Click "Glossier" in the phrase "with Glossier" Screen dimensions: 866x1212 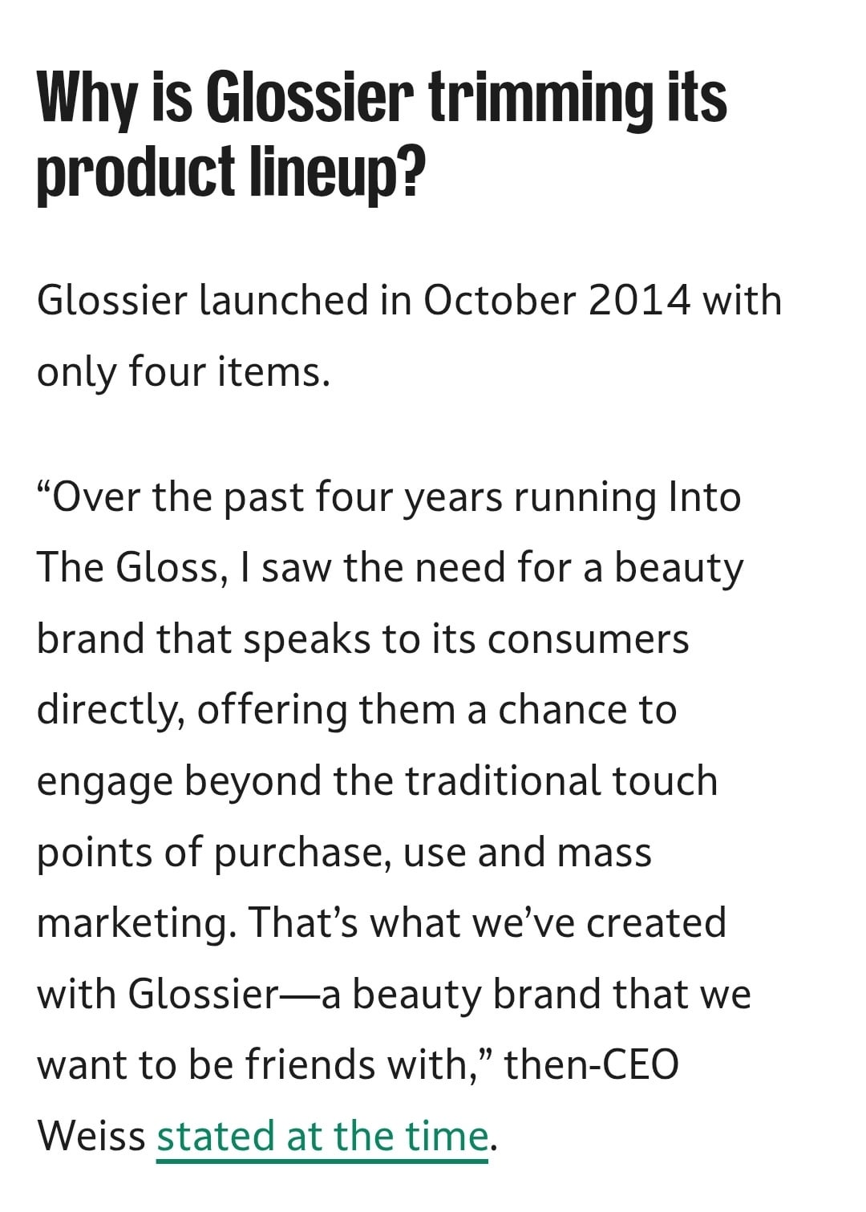click(202, 995)
